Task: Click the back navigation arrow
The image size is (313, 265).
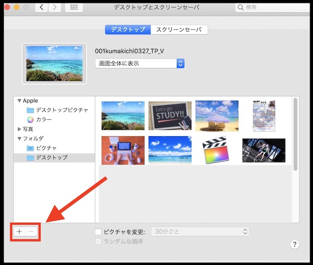Action: tap(41, 7)
